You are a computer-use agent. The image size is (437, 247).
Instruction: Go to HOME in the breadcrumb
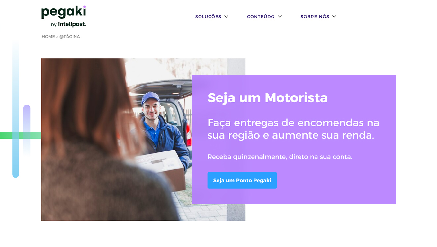(x=48, y=37)
